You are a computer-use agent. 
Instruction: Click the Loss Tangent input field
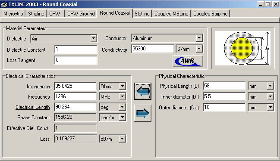tap(76, 60)
